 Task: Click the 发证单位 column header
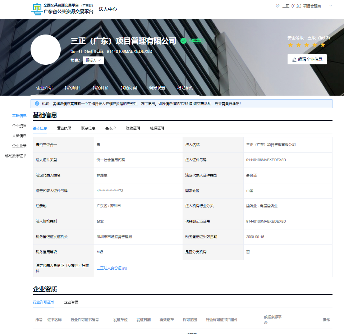click(120, 320)
